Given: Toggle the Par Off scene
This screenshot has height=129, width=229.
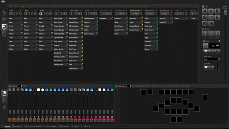Looking at the screenshot, I should tap(166, 18).
